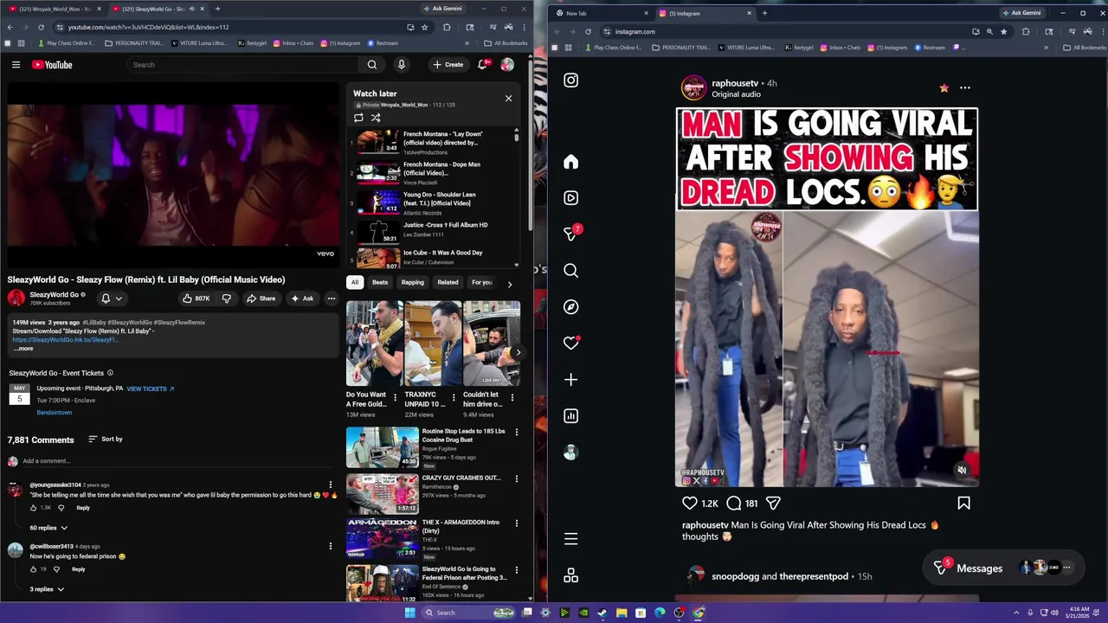Image resolution: width=1108 pixels, height=623 pixels.
Task: Save the raphousetv post with bookmark
Action: coord(963,503)
